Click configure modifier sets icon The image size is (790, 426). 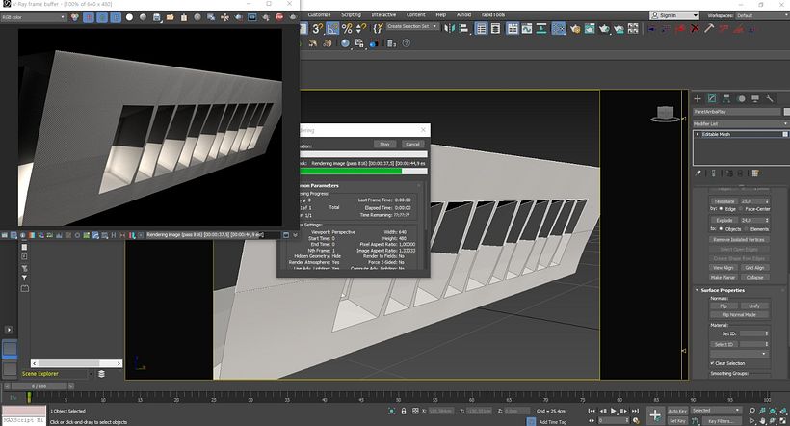click(755, 173)
